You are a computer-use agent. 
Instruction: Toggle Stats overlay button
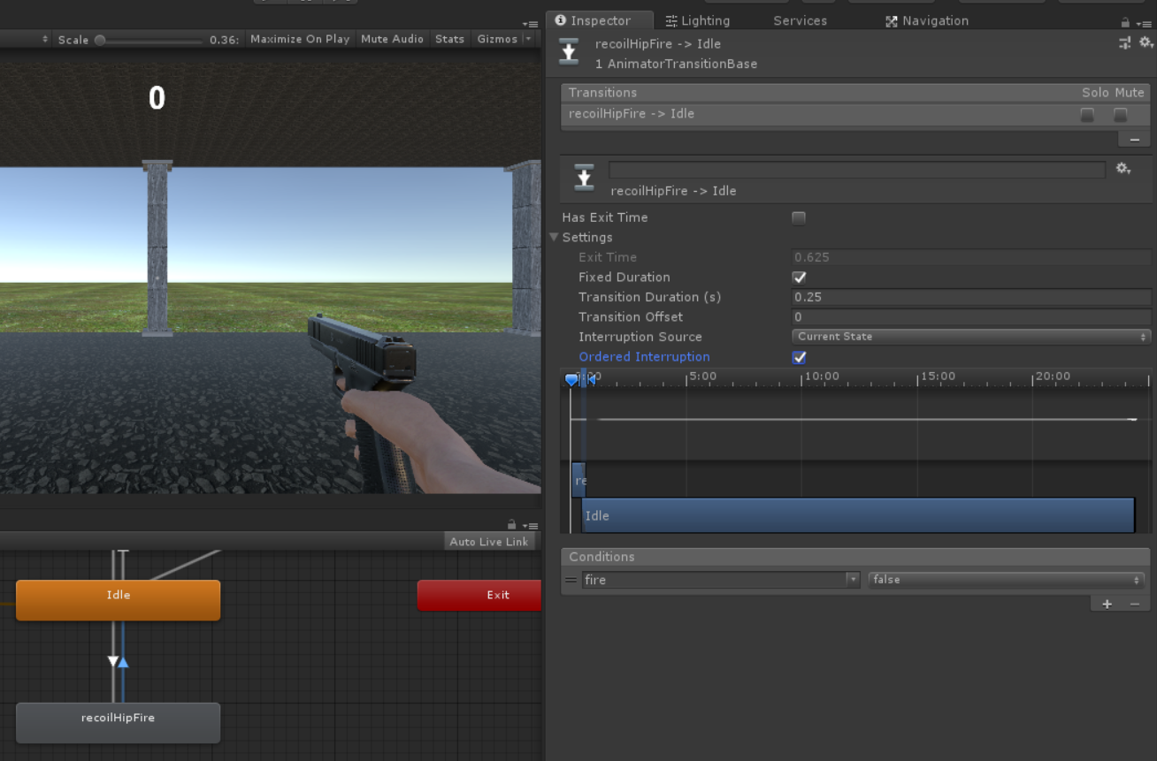click(449, 39)
